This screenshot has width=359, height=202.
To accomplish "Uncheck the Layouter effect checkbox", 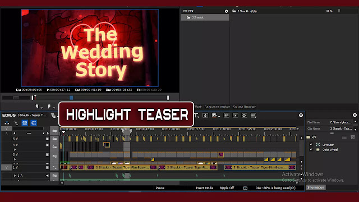I will (x=311, y=145).
